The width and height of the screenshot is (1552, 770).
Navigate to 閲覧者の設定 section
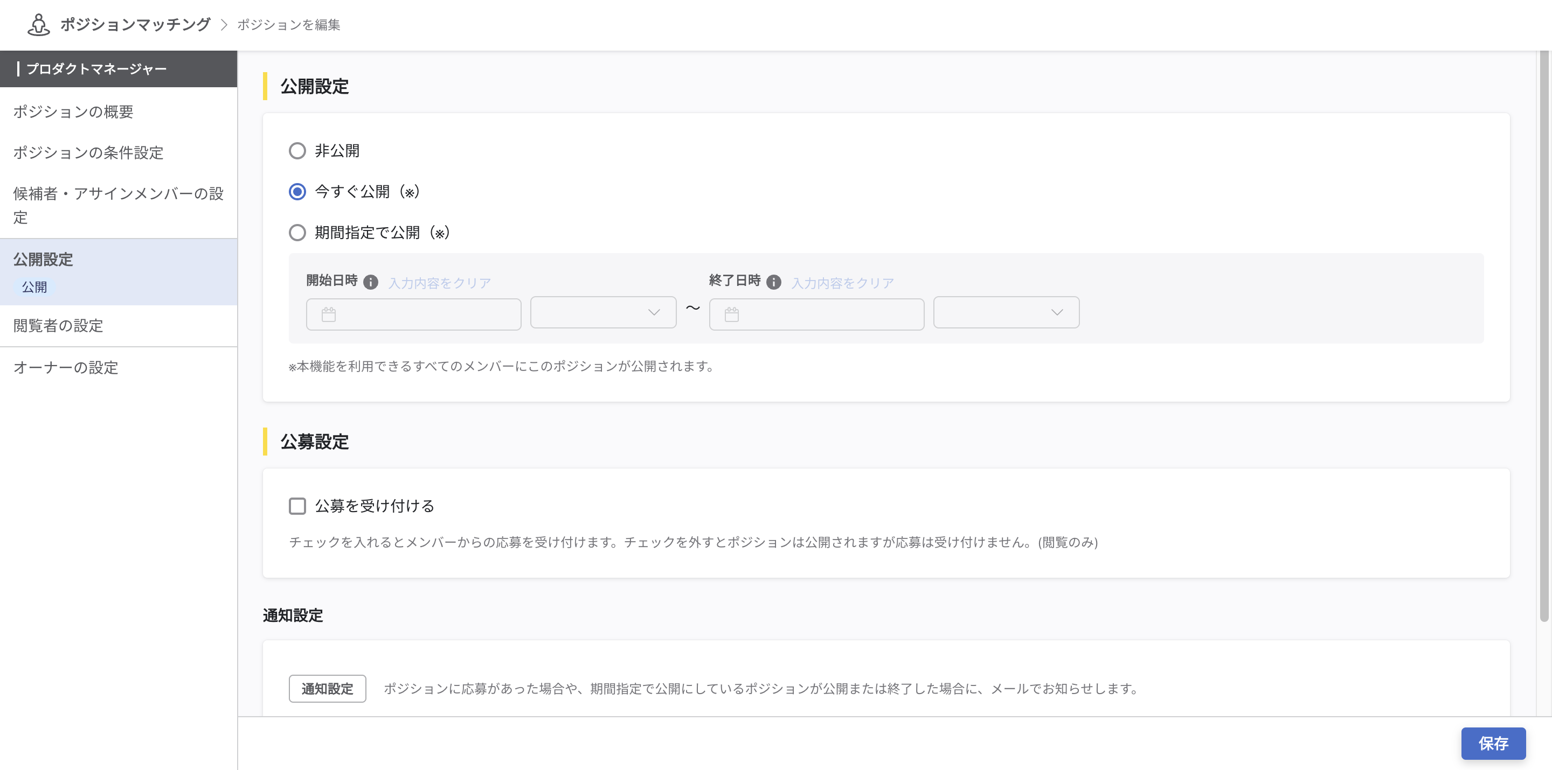(57, 326)
